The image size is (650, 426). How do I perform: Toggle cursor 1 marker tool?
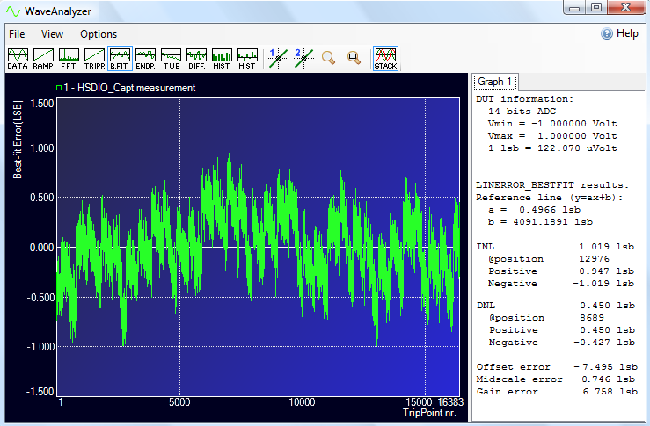point(277,58)
